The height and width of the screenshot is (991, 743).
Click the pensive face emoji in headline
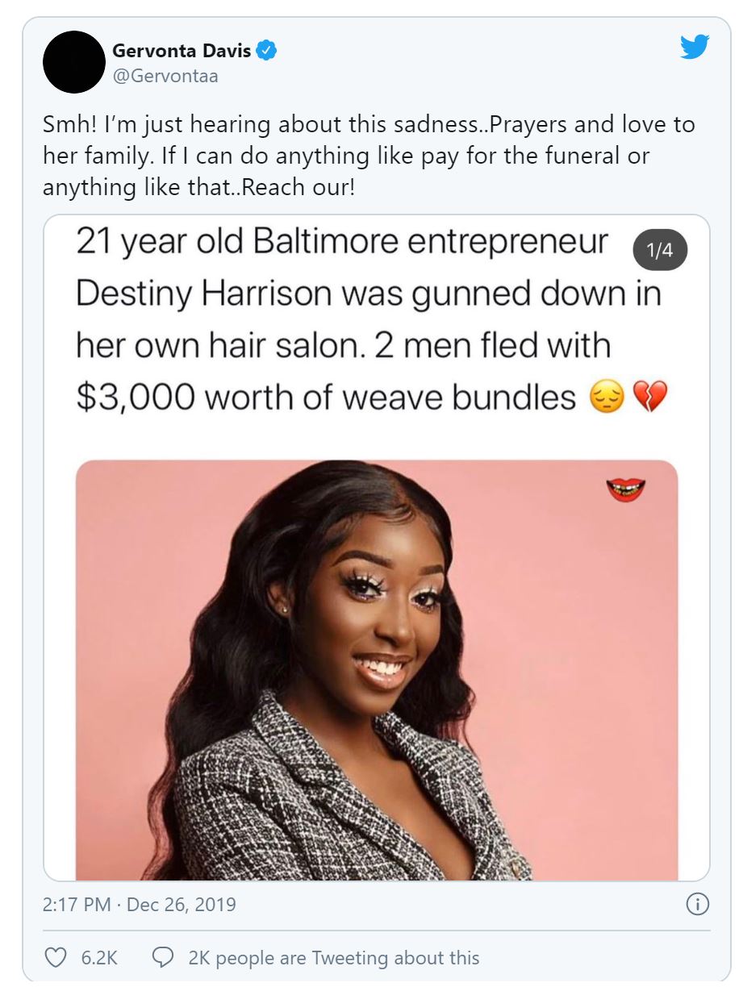[607, 398]
